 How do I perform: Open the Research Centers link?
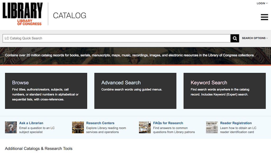pyautogui.click(x=100, y=123)
